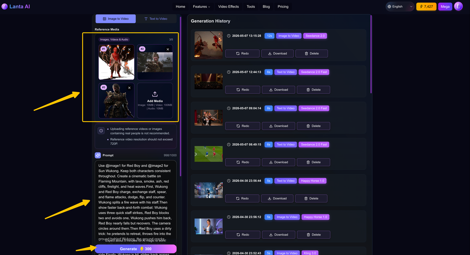The image size is (470, 255).
Task: Select the reference thumbnail labeled #2
Action: click(x=155, y=62)
